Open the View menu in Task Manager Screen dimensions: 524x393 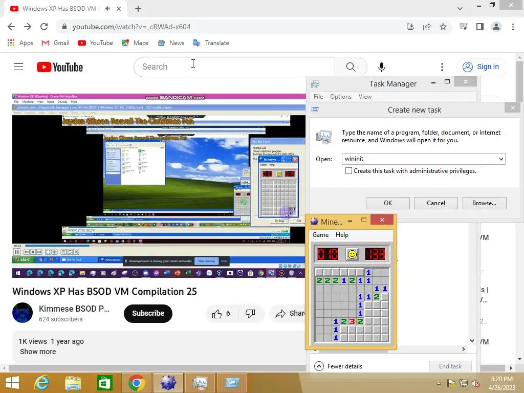tap(365, 97)
